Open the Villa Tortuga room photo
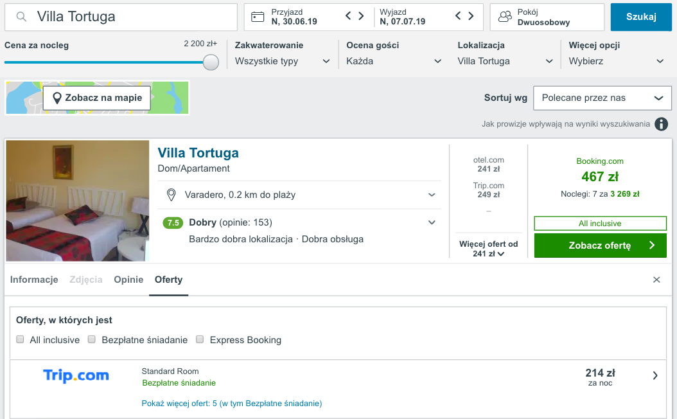The width and height of the screenshot is (677, 419). 78,201
